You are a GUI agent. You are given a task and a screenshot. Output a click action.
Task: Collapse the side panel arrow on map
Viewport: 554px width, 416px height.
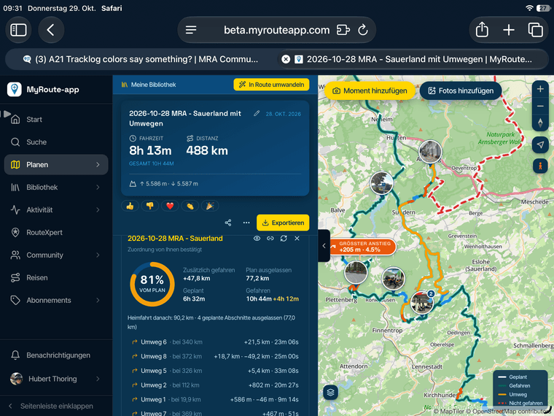tap(324, 246)
